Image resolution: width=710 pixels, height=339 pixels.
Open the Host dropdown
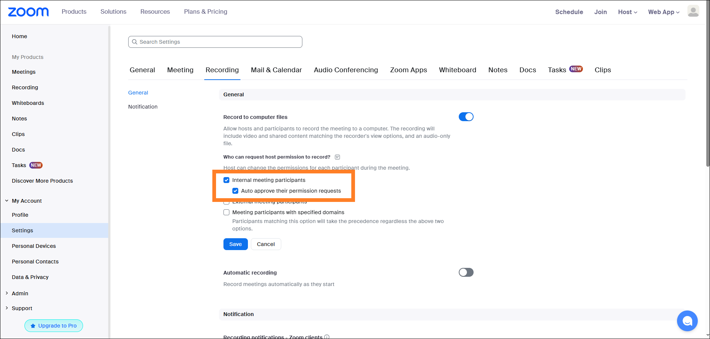click(x=627, y=12)
